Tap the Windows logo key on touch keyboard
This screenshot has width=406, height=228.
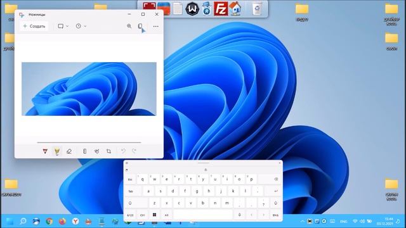point(154,215)
